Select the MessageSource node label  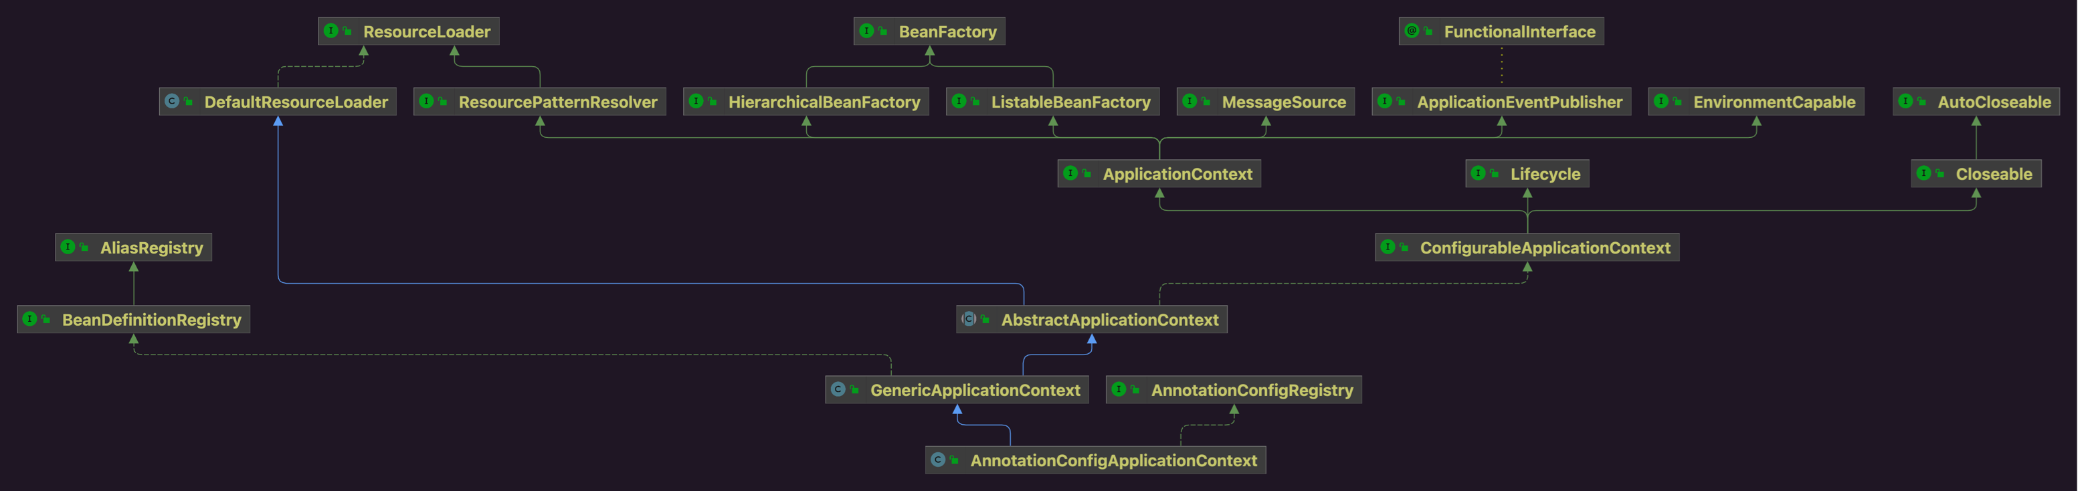pos(1283,102)
